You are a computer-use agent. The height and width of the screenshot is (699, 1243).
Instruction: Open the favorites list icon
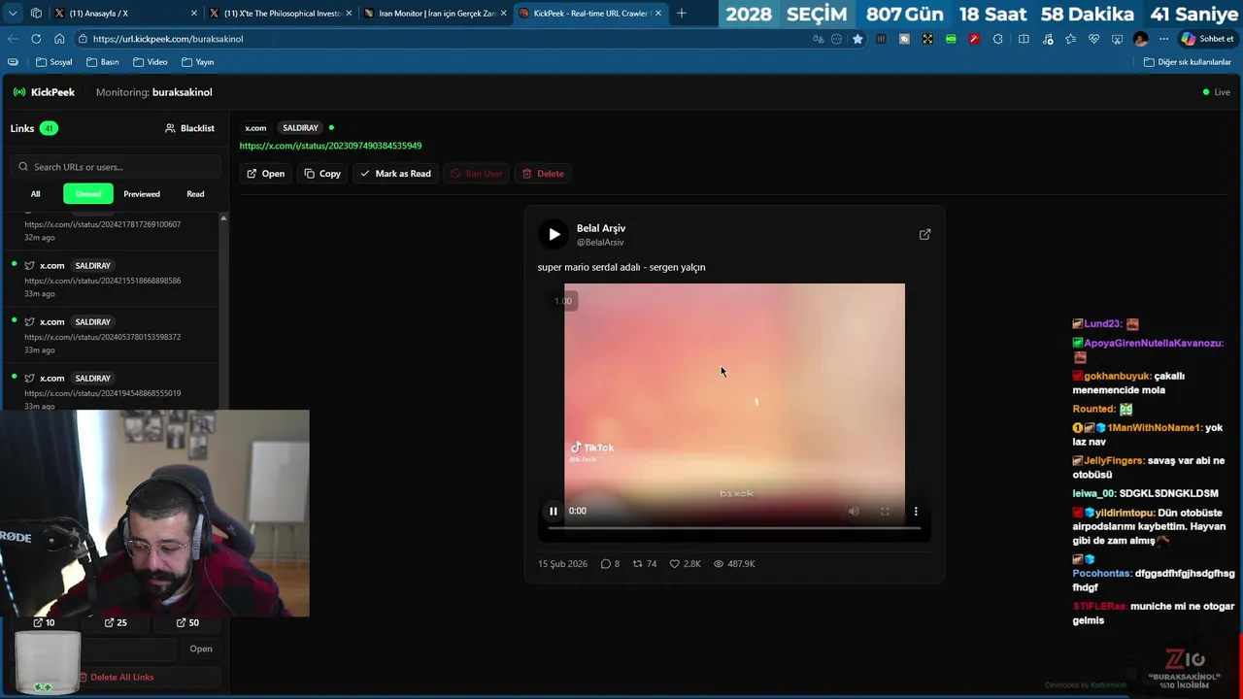click(1070, 39)
